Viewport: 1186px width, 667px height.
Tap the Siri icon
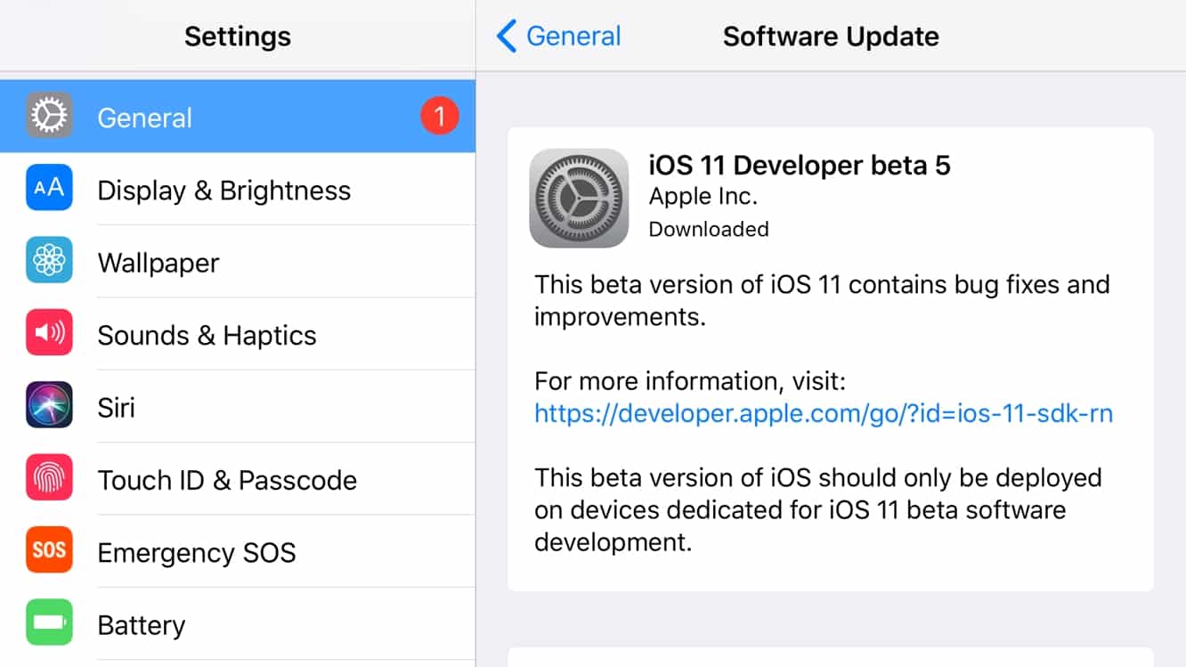coord(49,405)
